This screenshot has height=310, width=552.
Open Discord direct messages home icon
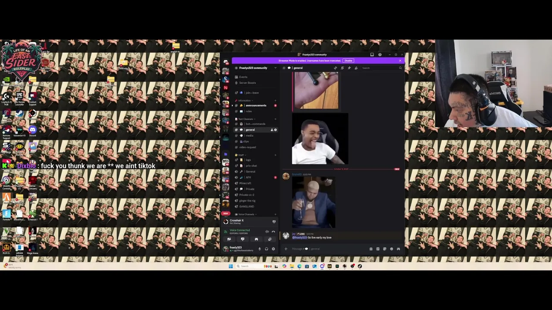(x=226, y=62)
